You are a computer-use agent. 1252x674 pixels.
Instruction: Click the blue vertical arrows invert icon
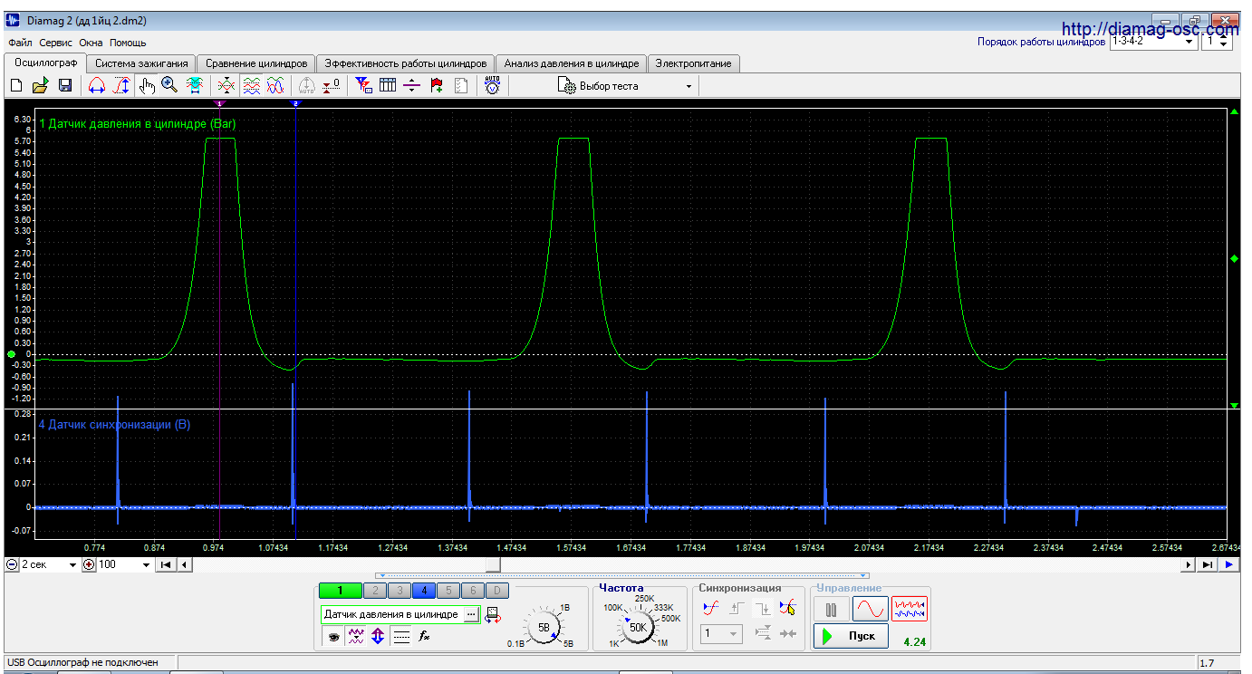(x=379, y=637)
